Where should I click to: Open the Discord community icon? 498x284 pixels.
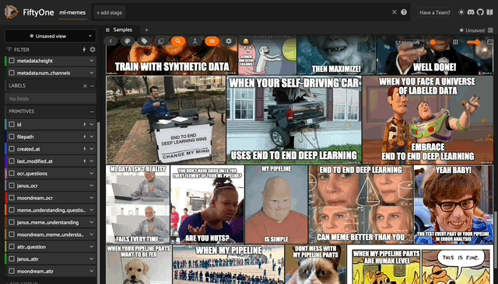click(471, 12)
